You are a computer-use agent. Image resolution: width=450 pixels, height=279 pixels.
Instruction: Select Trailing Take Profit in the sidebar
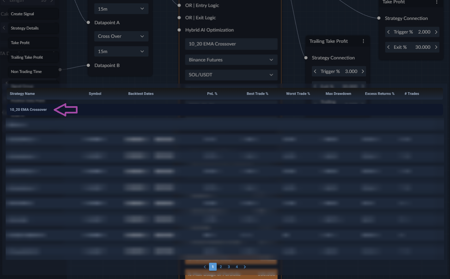tap(33, 57)
